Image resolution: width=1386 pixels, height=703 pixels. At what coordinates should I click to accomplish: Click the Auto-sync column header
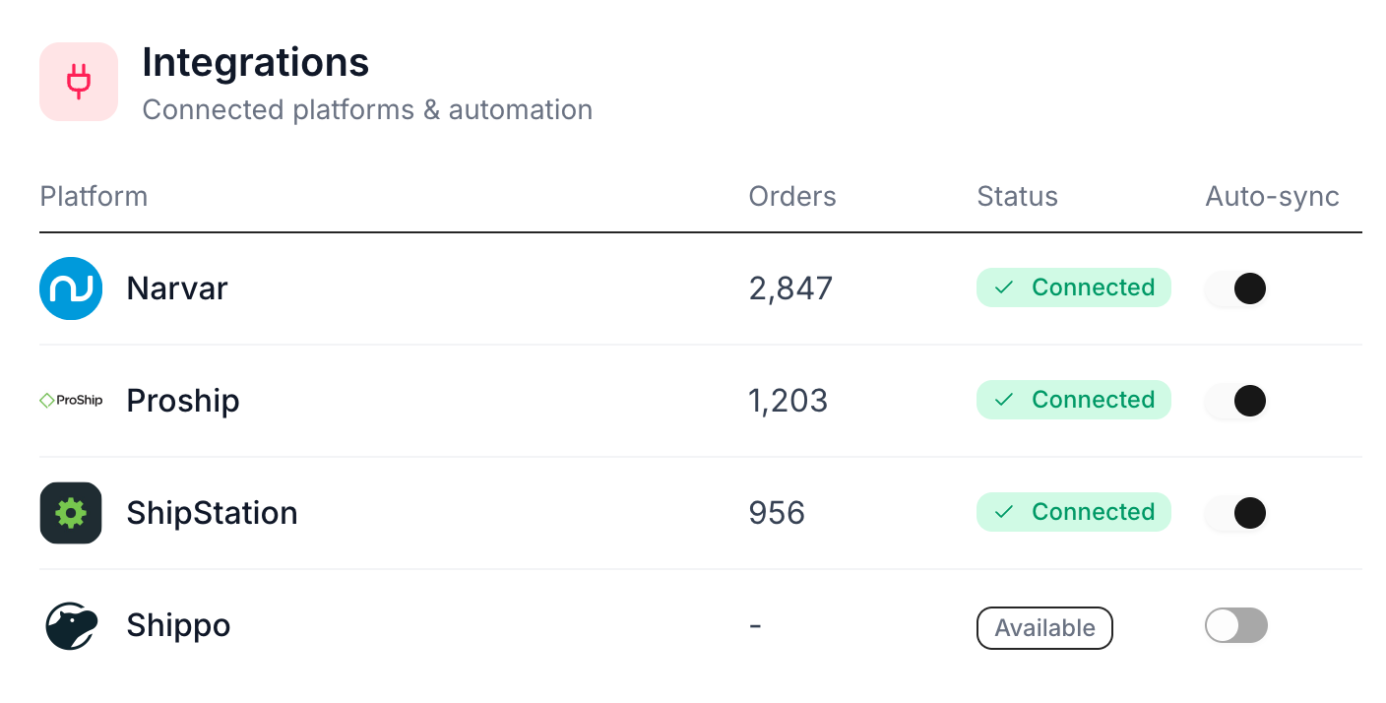[x=1272, y=197]
